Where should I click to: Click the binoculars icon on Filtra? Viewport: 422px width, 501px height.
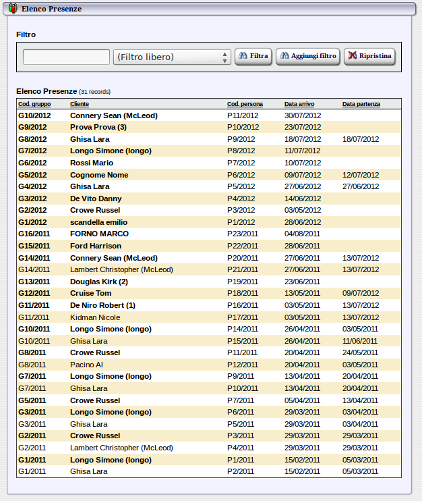243,56
